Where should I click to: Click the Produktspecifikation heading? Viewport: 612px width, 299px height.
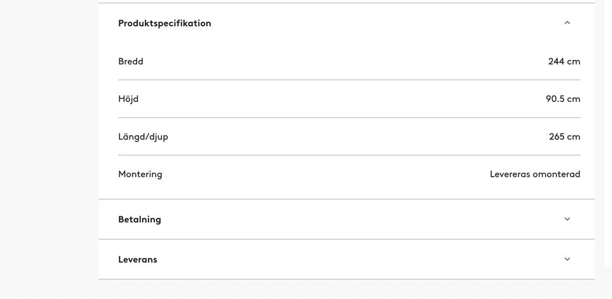(x=164, y=23)
